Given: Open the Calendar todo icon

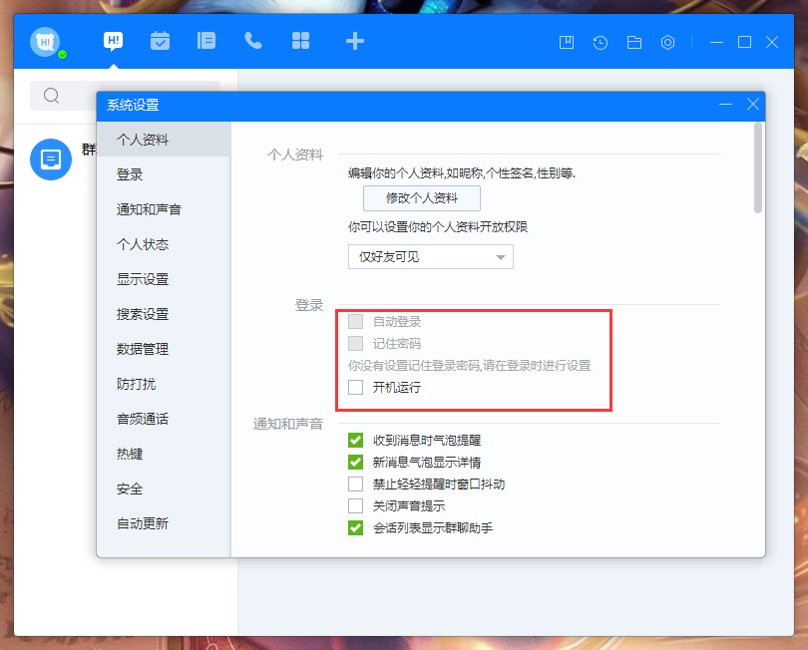Looking at the screenshot, I should click(x=160, y=41).
